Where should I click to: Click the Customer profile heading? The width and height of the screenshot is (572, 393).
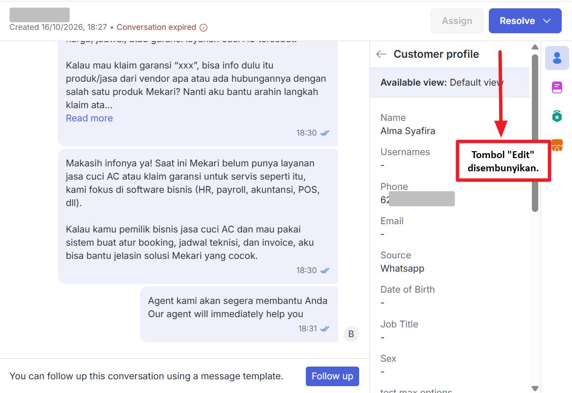point(436,54)
